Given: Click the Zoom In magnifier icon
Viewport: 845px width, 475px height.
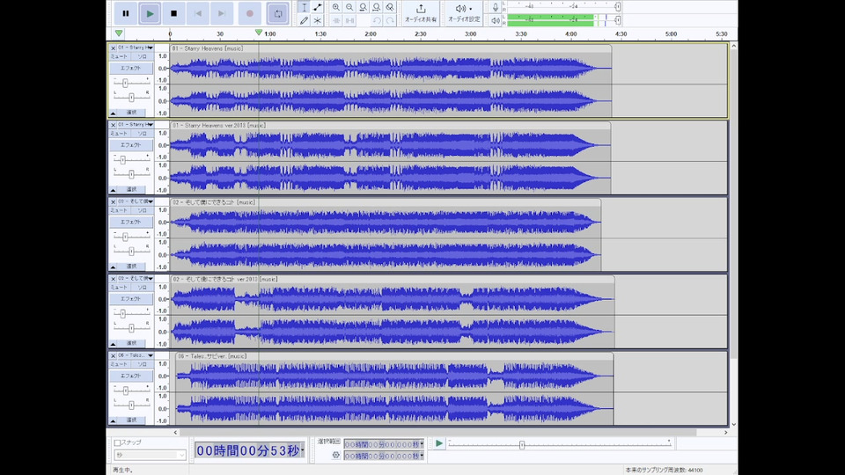Looking at the screenshot, I should coord(336,7).
